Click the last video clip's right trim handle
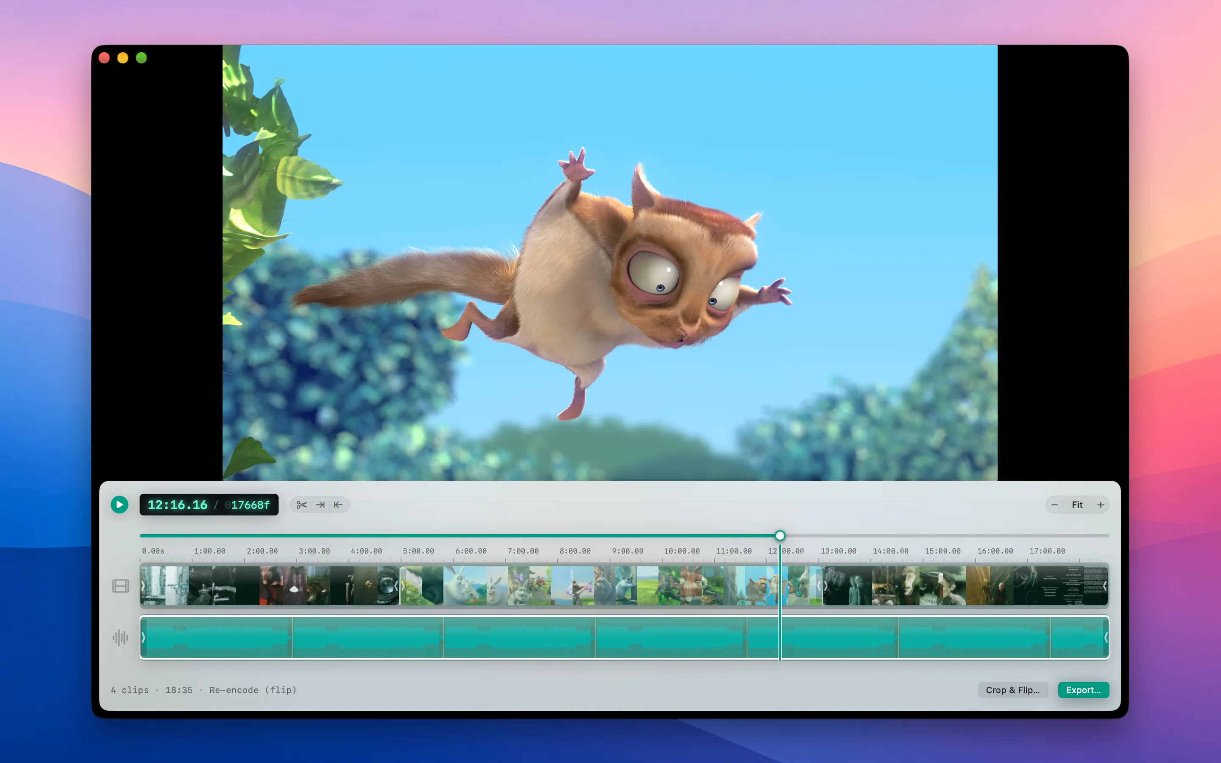This screenshot has height=763, width=1221. (1105, 586)
